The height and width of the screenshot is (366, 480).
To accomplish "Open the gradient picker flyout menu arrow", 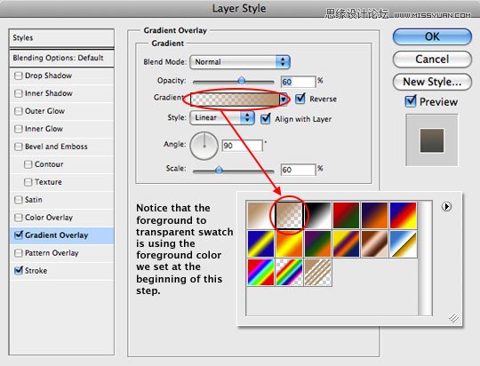I will click(x=446, y=207).
